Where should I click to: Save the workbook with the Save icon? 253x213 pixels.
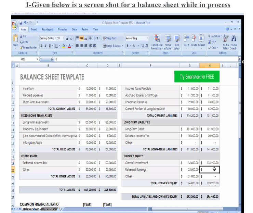click(21, 23)
